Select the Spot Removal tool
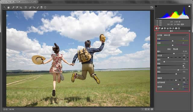The width and height of the screenshot is (193, 112). [30, 8]
